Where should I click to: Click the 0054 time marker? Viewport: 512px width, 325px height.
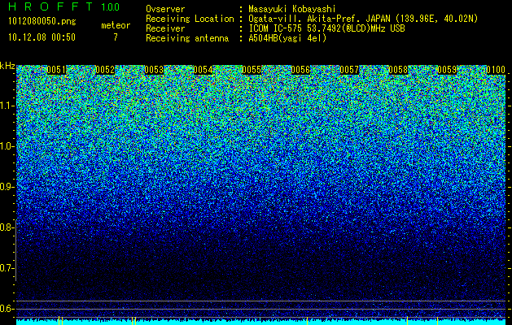[x=203, y=70]
